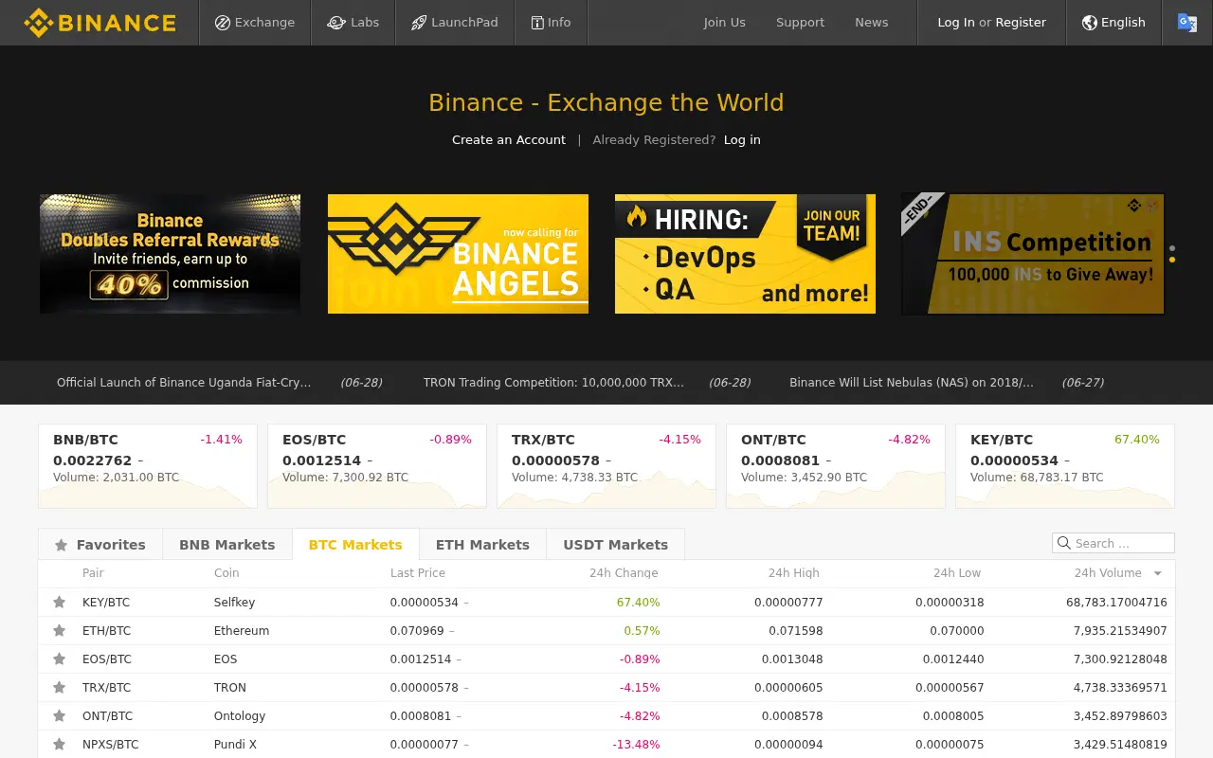1213x758 pixels.
Task: Open the English language dropdown
Action: pos(1113,23)
